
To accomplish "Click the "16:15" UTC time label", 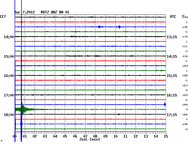I will coord(172,95).
